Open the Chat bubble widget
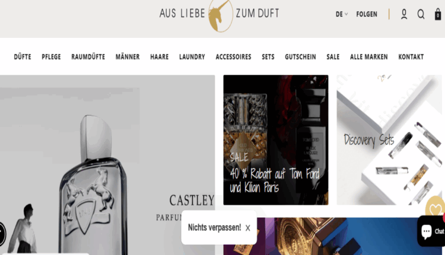Image resolution: width=445 pixels, height=255 pixels. 432,231
